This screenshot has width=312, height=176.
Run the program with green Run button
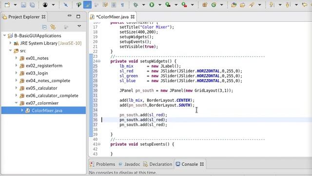[152, 4]
